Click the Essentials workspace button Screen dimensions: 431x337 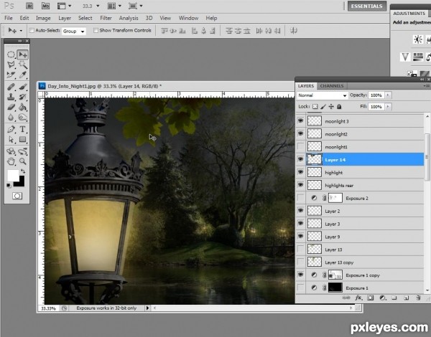click(366, 6)
